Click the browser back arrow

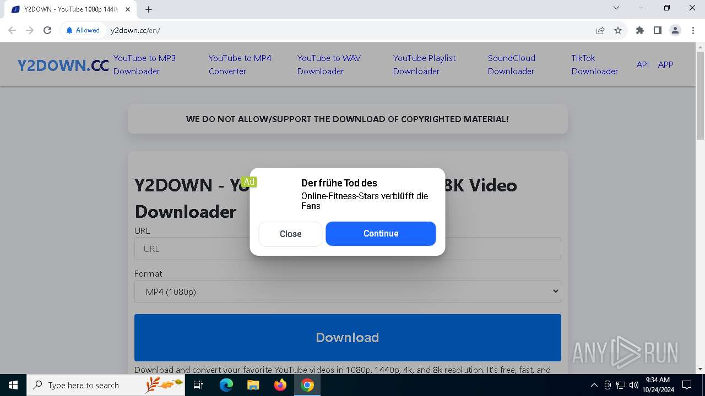[x=13, y=30]
